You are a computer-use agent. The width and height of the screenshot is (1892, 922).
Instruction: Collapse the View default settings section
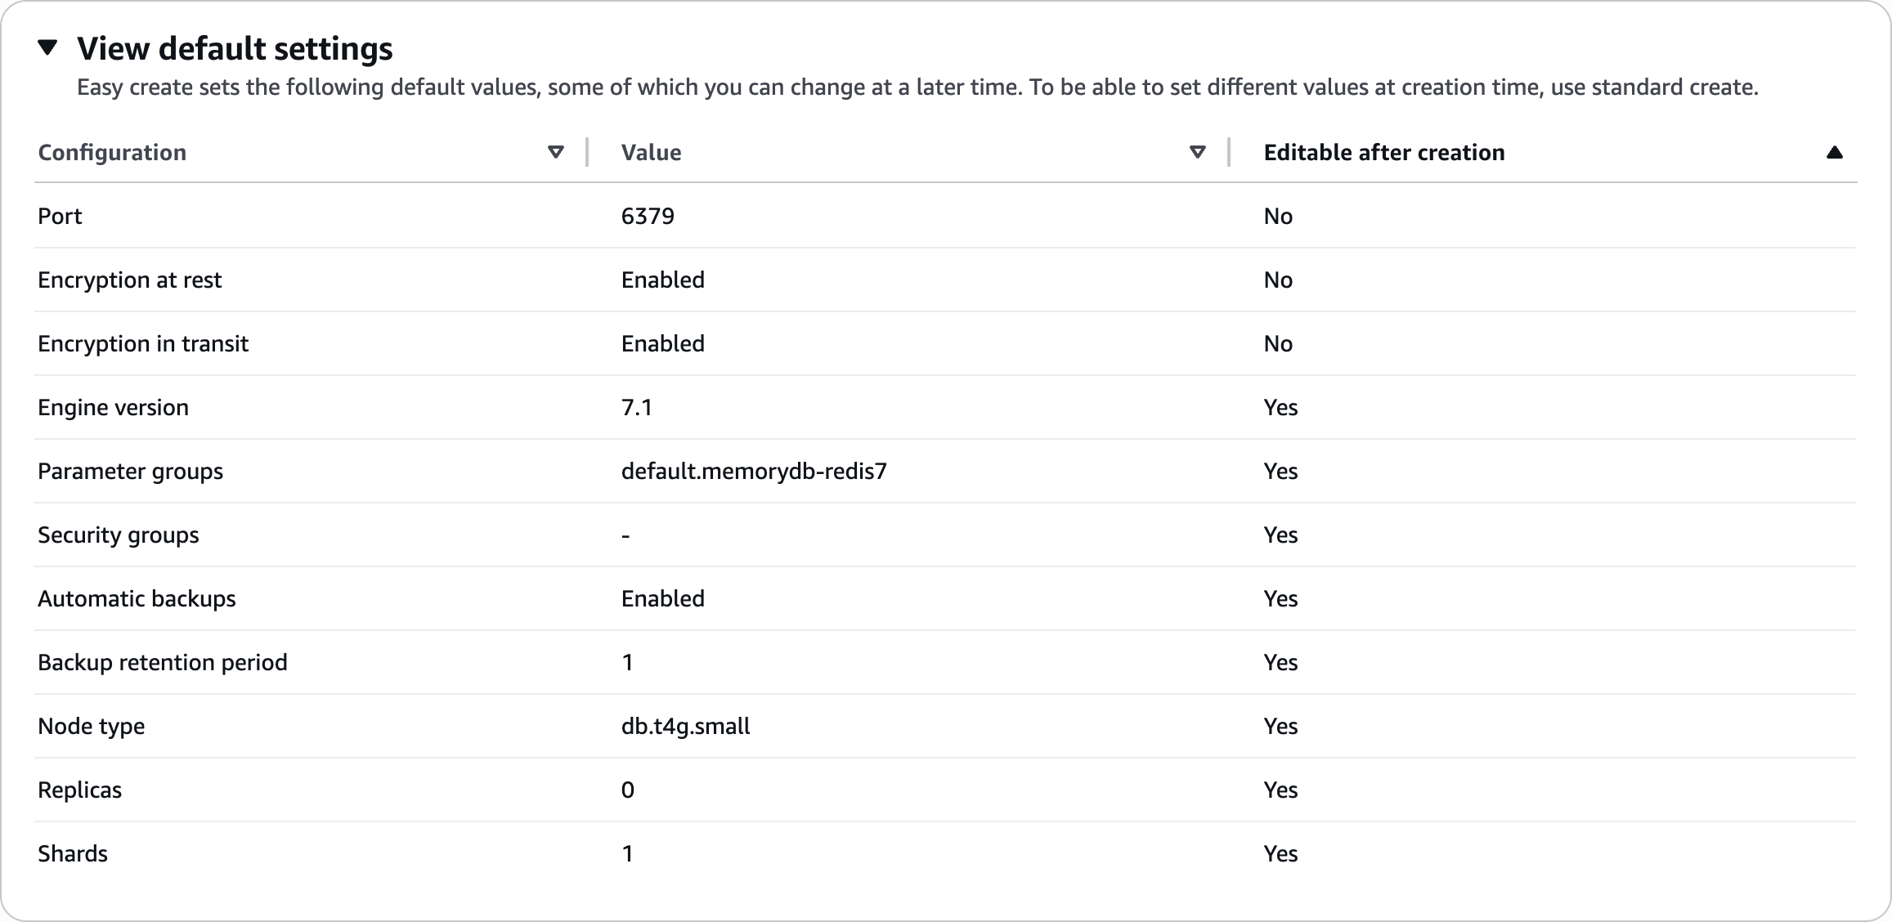pos(48,48)
